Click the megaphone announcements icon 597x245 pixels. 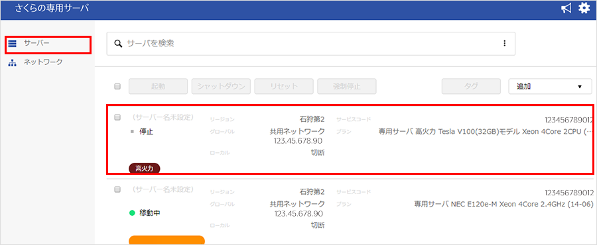click(x=566, y=9)
